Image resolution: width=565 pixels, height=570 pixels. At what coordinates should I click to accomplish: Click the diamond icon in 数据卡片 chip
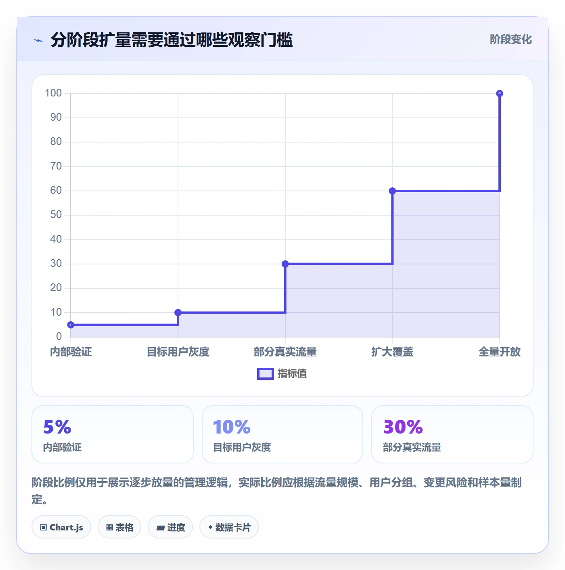[x=210, y=527]
